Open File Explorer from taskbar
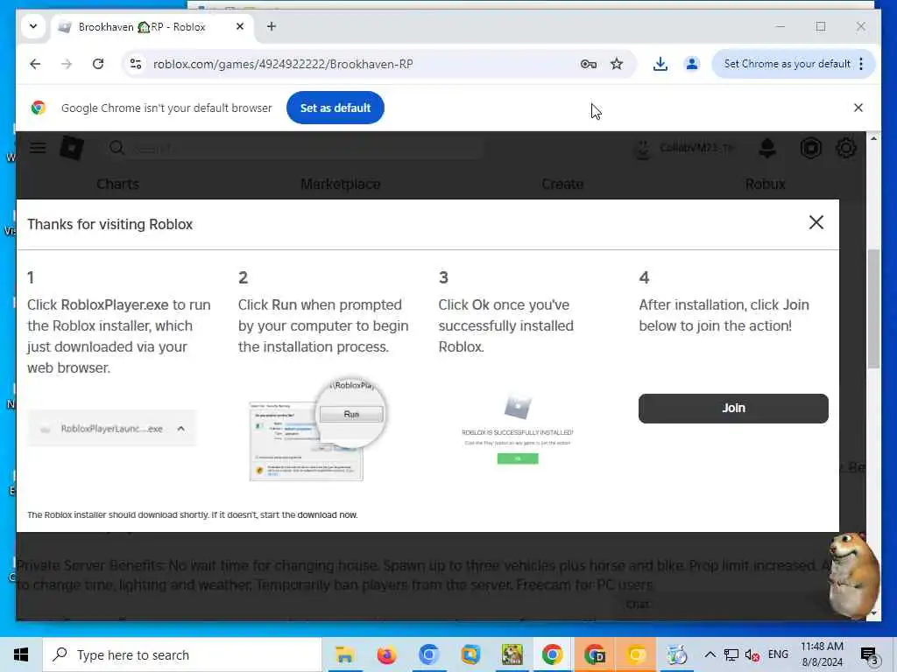 click(x=343, y=654)
